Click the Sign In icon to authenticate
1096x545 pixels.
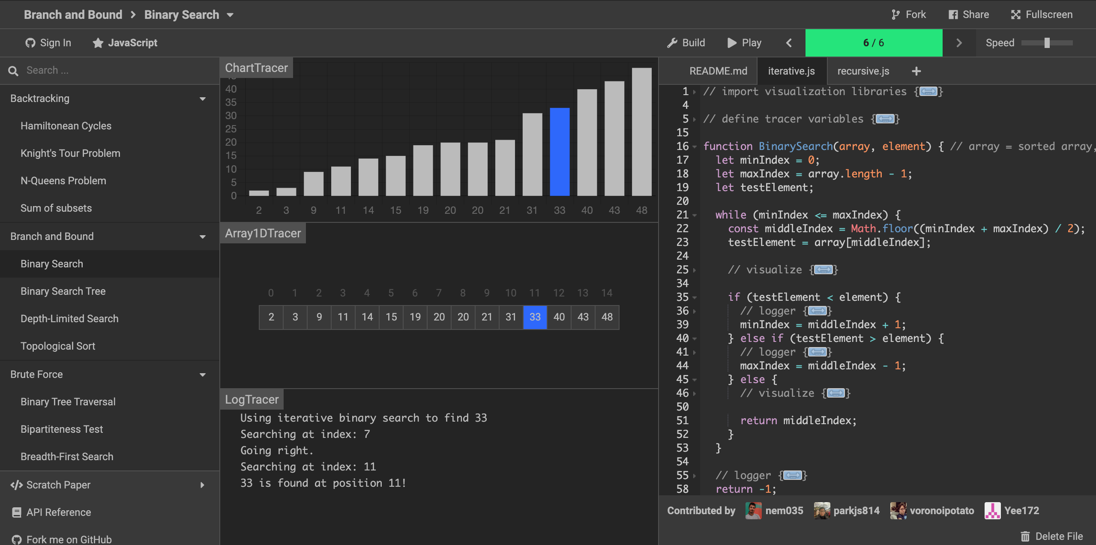pos(31,42)
